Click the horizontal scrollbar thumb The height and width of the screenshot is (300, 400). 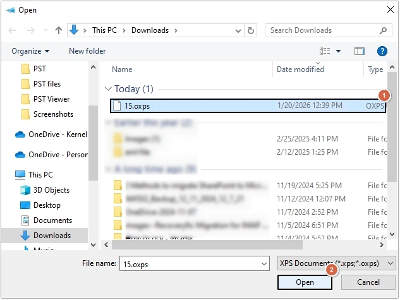pyautogui.click(x=207, y=245)
